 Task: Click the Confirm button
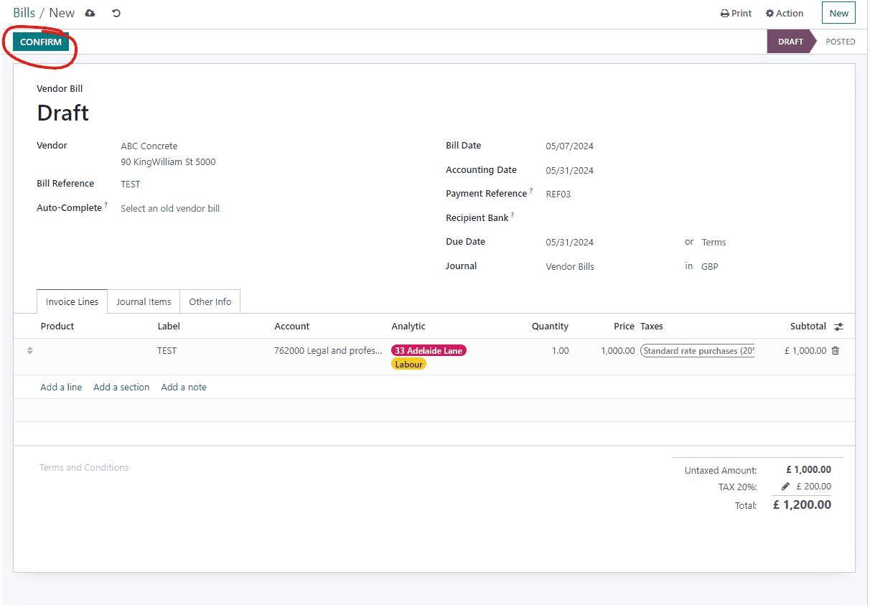[x=41, y=42]
